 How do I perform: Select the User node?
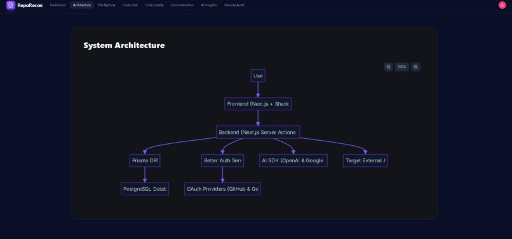[x=258, y=75]
